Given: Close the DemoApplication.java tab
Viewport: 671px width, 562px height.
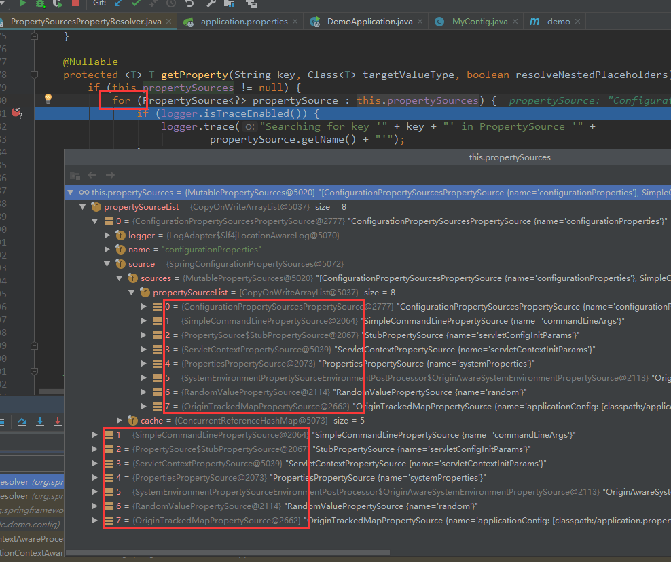Looking at the screenshot, I should click(420, 22).
